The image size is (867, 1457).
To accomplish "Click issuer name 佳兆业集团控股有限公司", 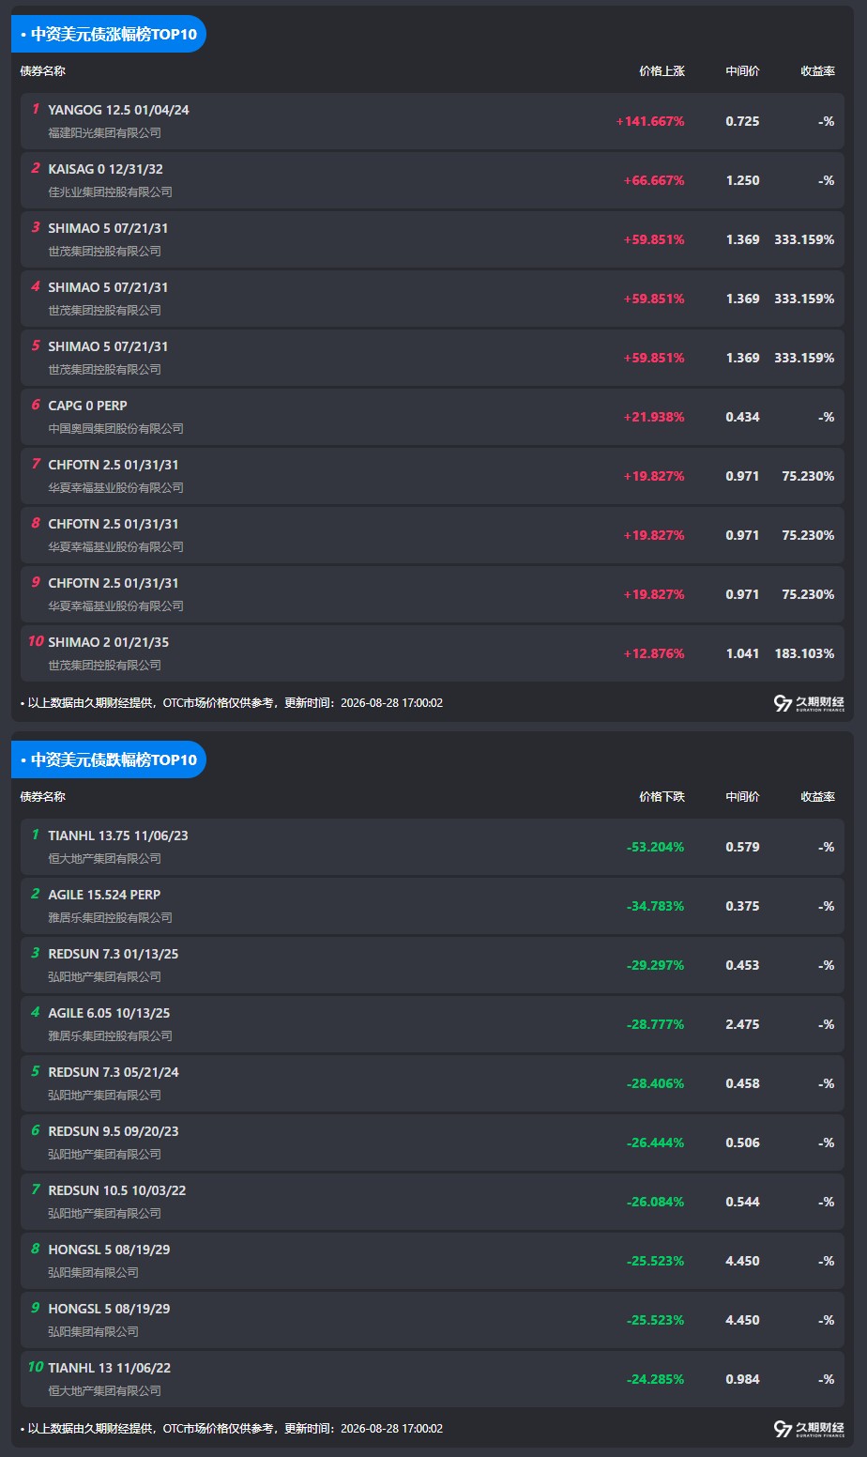I will (x=111, y=192).
